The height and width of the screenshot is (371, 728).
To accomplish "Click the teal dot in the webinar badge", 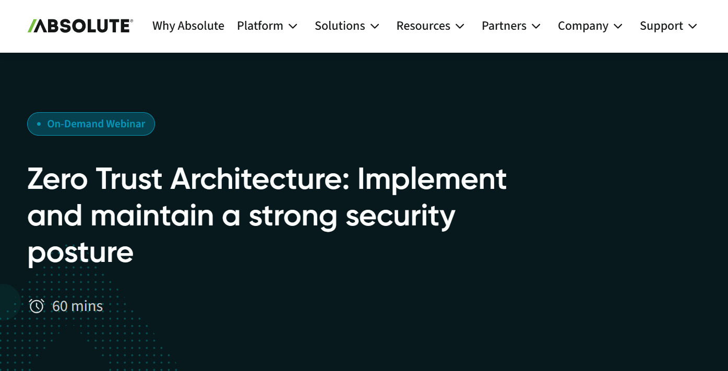I will tap(39, 124).
